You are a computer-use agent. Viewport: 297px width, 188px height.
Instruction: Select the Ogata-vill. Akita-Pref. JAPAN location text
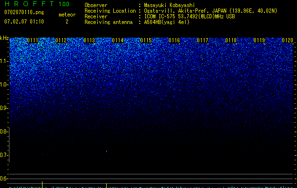pos(211,11)
